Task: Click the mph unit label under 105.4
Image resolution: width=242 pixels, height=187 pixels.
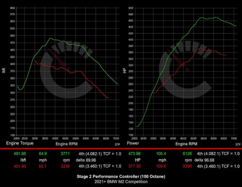Action: click(162, 160)
